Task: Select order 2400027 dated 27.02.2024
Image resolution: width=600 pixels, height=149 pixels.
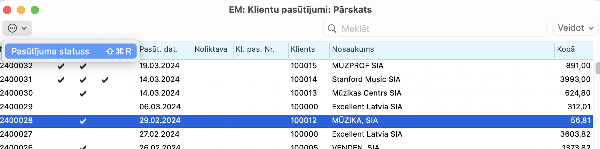Action: [160, 134]
